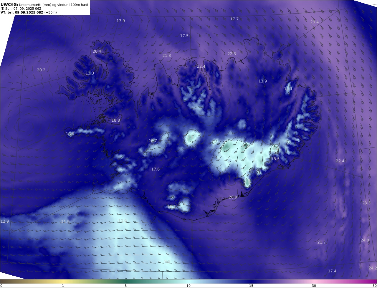377x288 pixels.
Task: Click the 21.7 value label
Action: (x=321, y=242)
